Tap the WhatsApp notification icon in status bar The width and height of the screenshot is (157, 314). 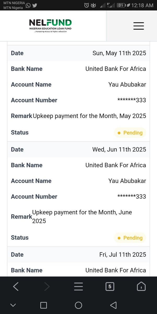click(28, 5)
